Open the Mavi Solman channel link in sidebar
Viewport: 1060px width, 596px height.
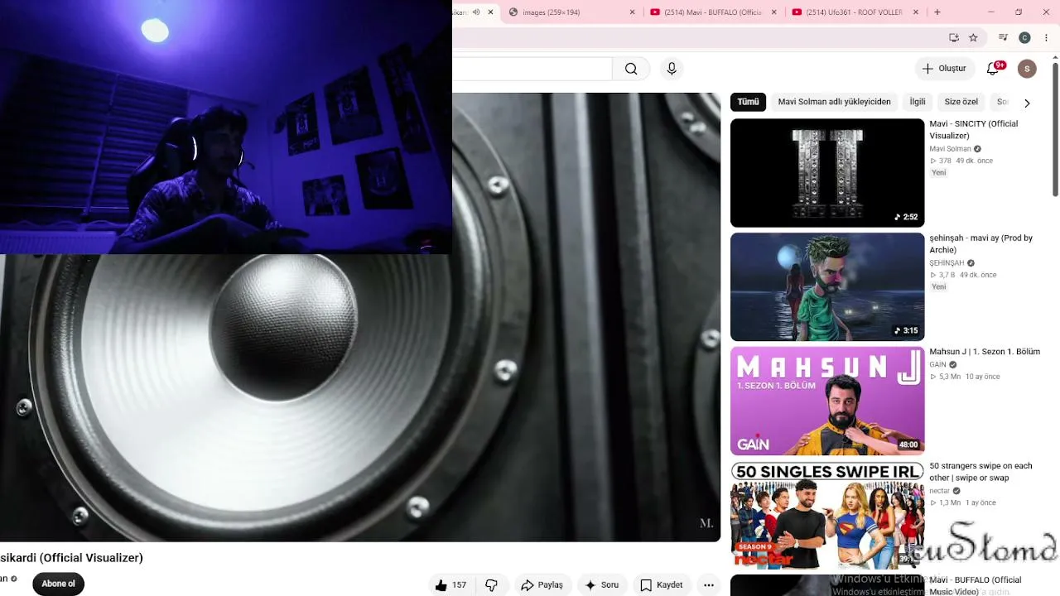950,149
